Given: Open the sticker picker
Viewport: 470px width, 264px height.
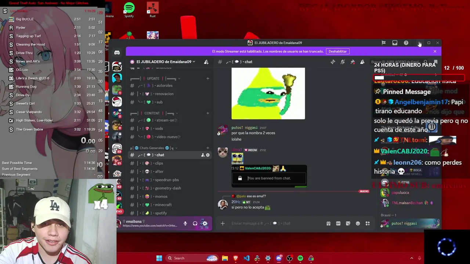Looking at the screenshot, I should [x=348, y=224].
